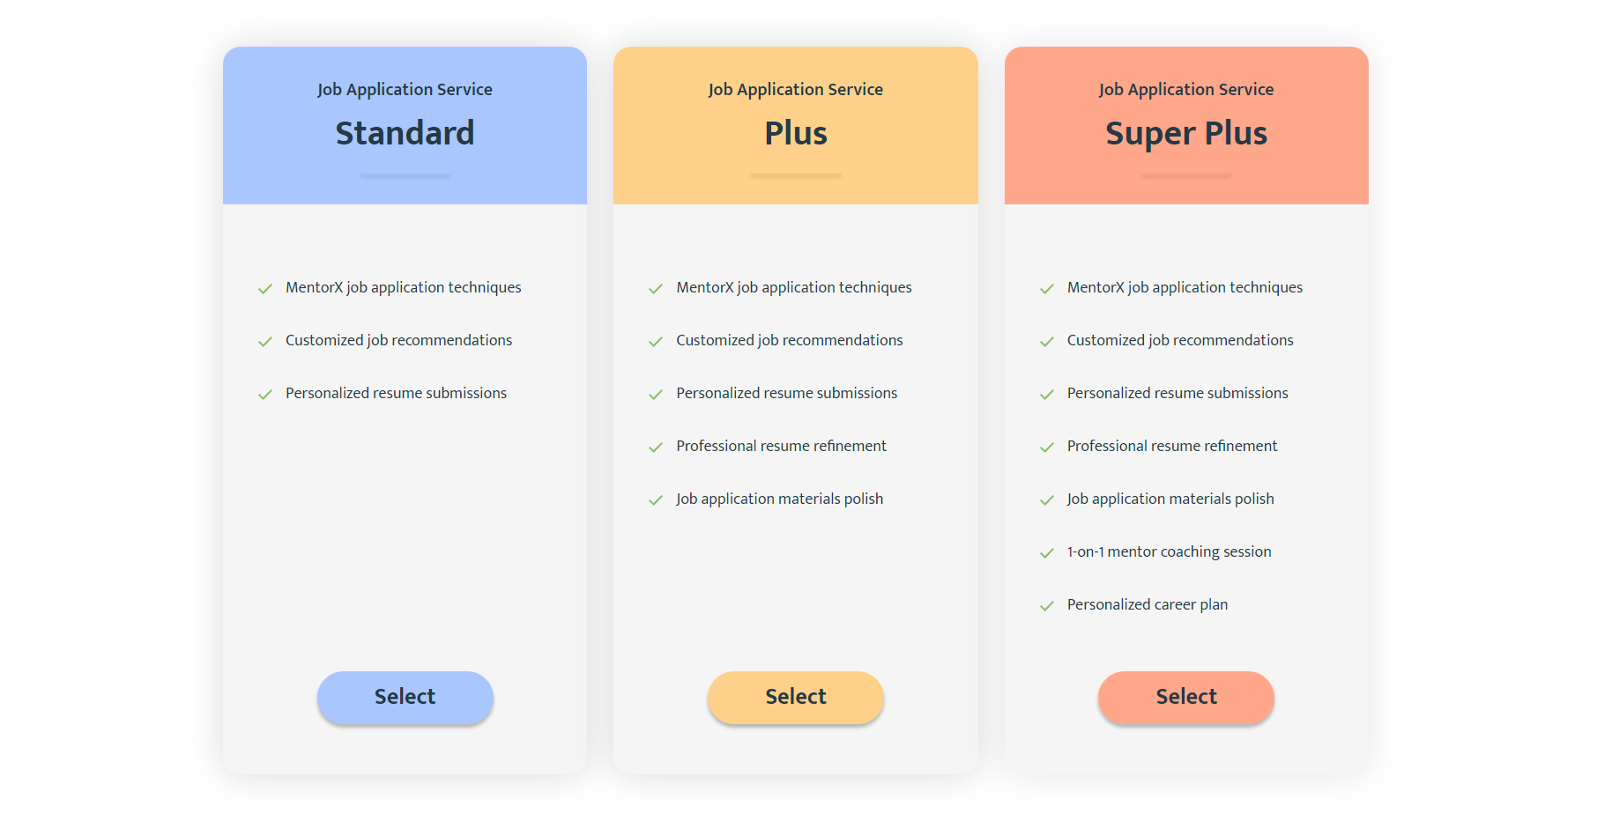Screen dimensions: 1612x814
Task: Click checkmark next to Standard's Customized job recommendations
Action: pyautogui.click(x=264, y=342)
